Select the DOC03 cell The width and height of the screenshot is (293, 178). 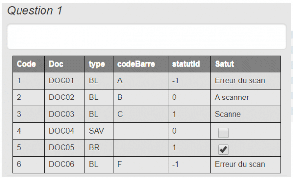point(64,114)
